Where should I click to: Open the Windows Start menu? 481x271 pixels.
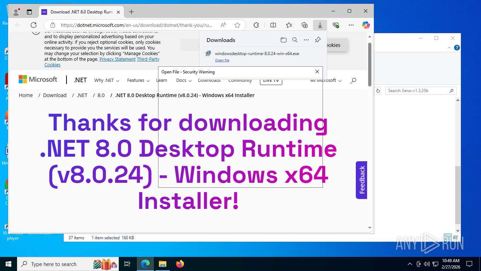[8, 264]
